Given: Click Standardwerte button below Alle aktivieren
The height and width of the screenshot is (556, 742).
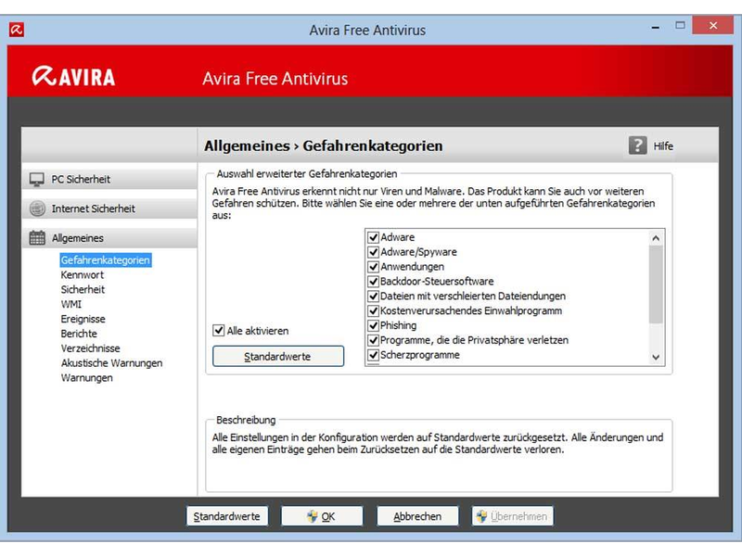Looking at the screenshot, I should 277,356.
